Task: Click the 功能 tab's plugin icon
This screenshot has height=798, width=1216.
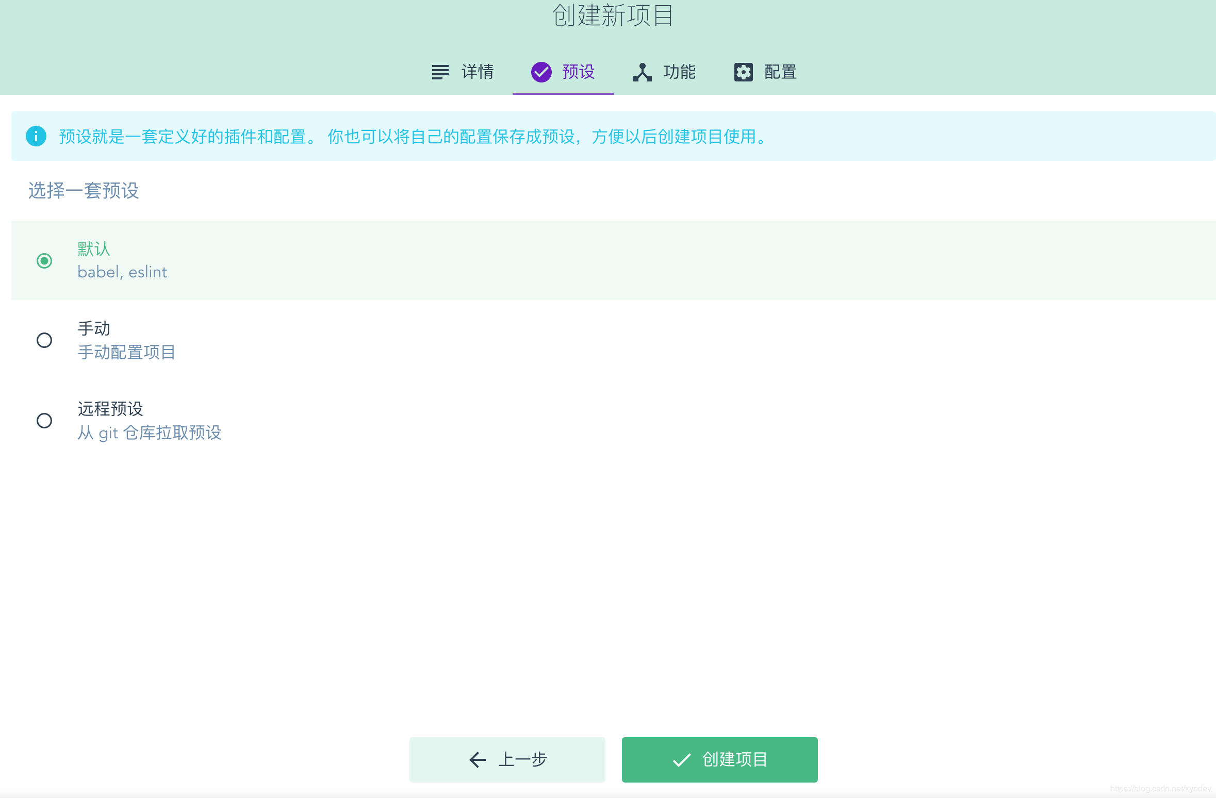Action: pos(642,72)
